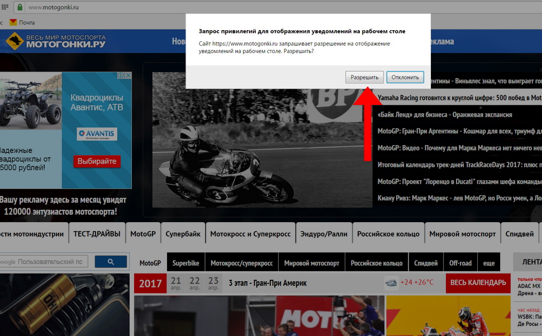
Task: Select the MotoGP calendar tab
Action: [150, 263]
